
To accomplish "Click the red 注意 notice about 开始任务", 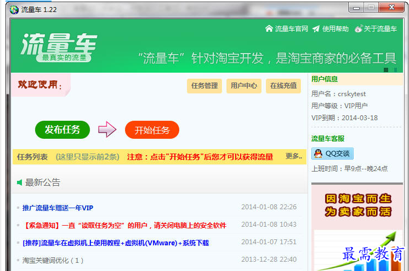I will coord(200,157).
